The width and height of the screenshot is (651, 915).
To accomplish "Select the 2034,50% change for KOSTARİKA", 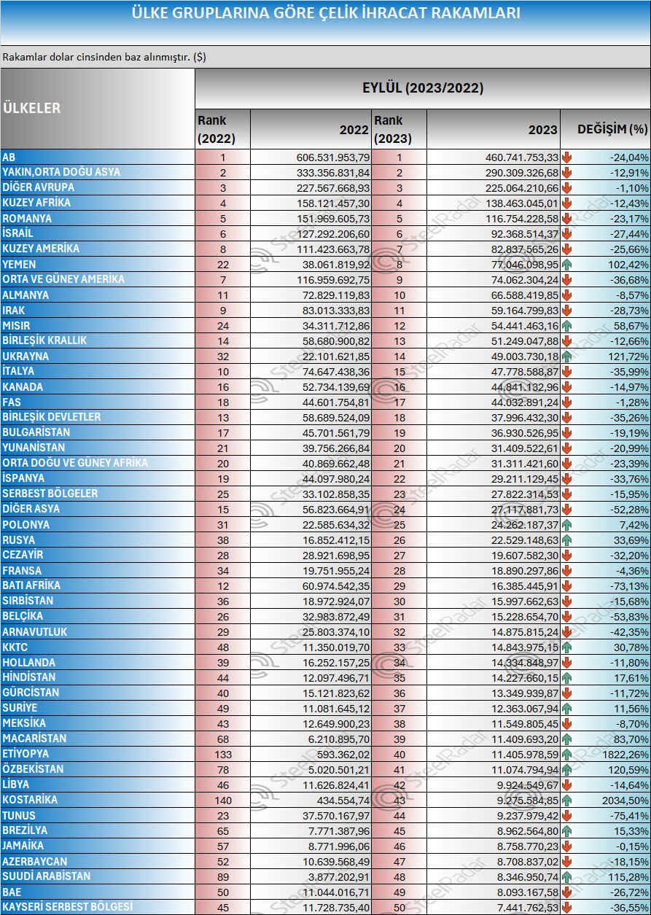I will point(625,800).
